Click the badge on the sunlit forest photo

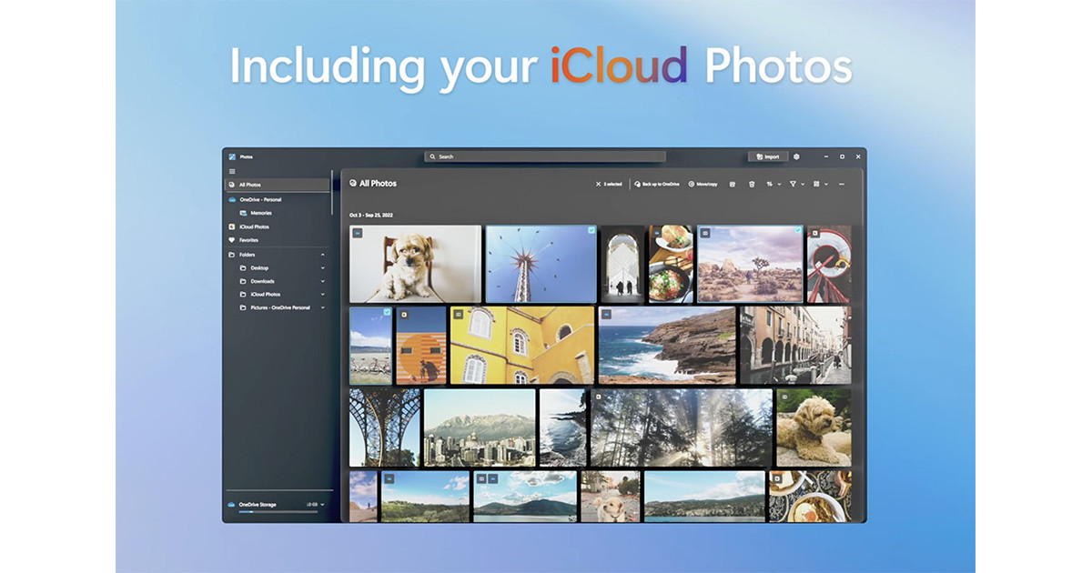(599, 397)
